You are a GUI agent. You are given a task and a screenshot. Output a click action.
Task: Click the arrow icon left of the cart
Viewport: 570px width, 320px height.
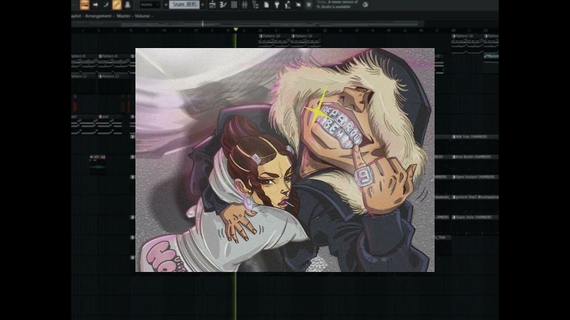point(298,4)
